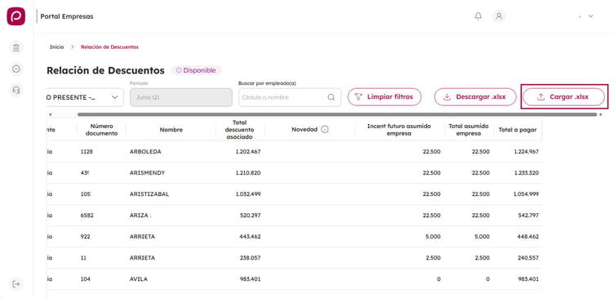The width and height of the screenshot is (614, 298).
Task: Click Cargar .xlsx button
Action: 564,96
